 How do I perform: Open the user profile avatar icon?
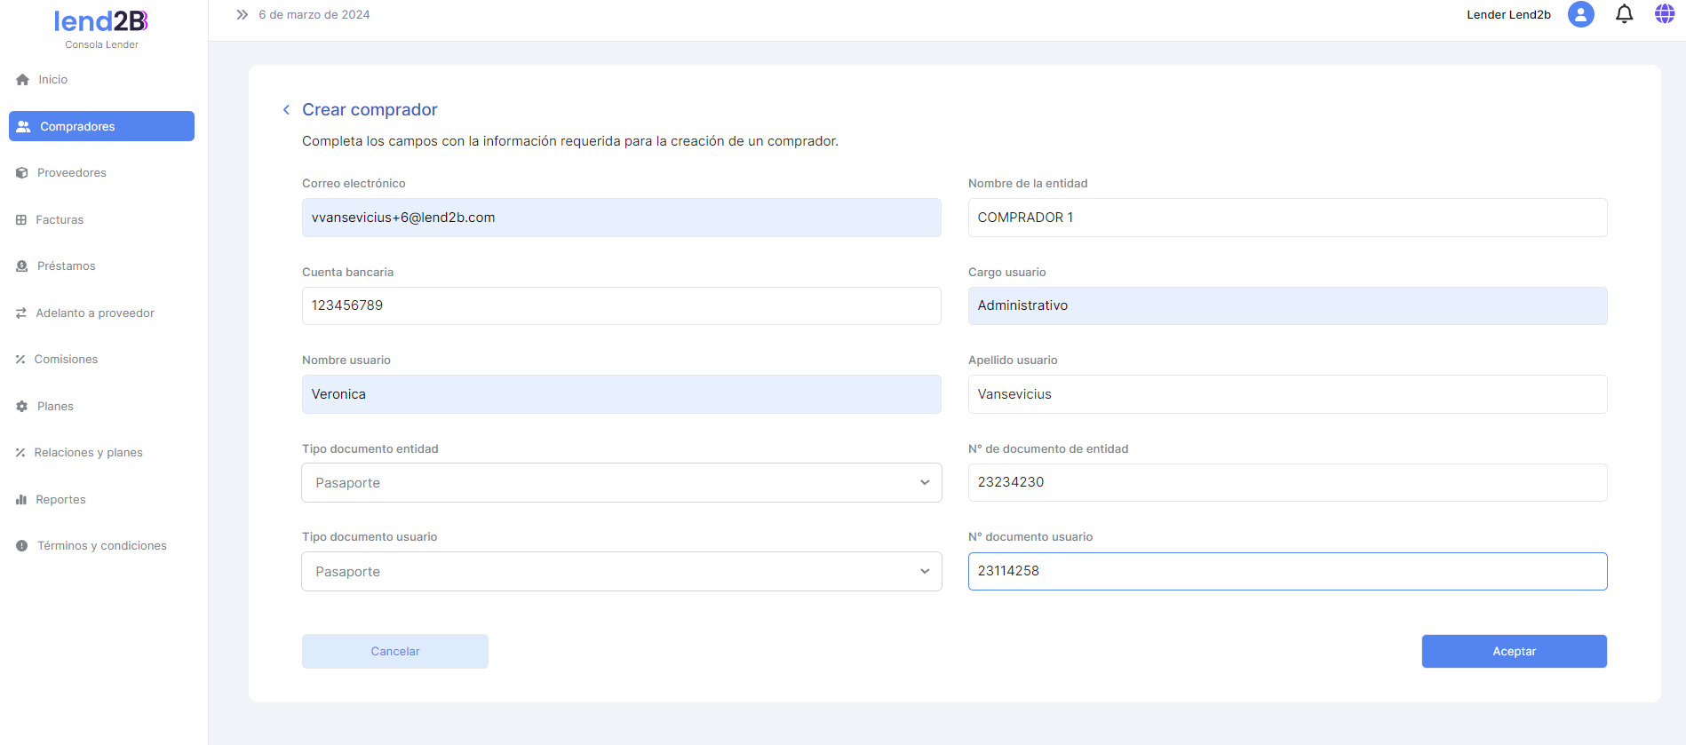1580,14
